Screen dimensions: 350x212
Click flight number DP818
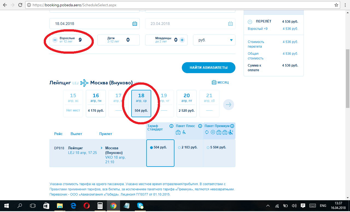(x=59, y=148)
